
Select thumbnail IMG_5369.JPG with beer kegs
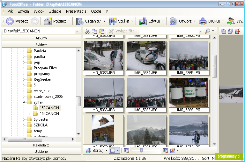coord(189,95)
